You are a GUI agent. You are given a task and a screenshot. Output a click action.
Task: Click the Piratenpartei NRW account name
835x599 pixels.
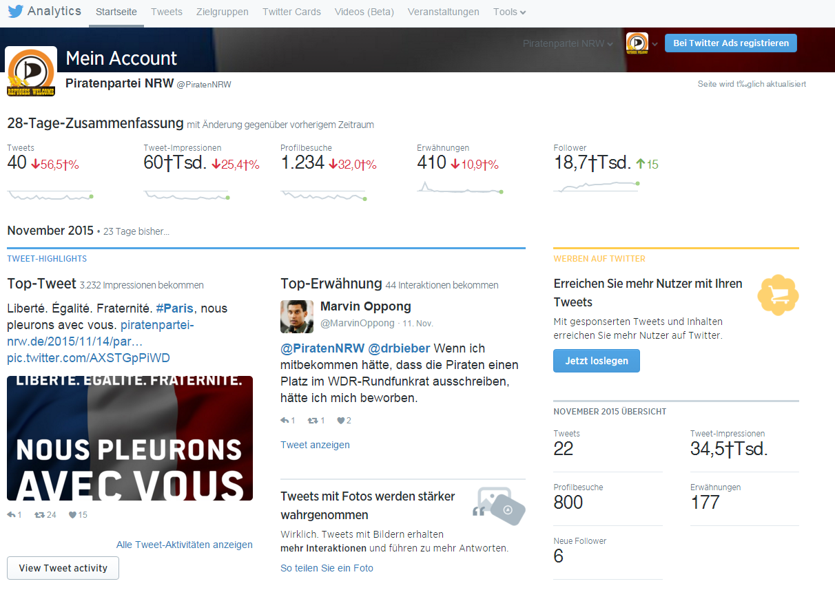click(119, 83)
